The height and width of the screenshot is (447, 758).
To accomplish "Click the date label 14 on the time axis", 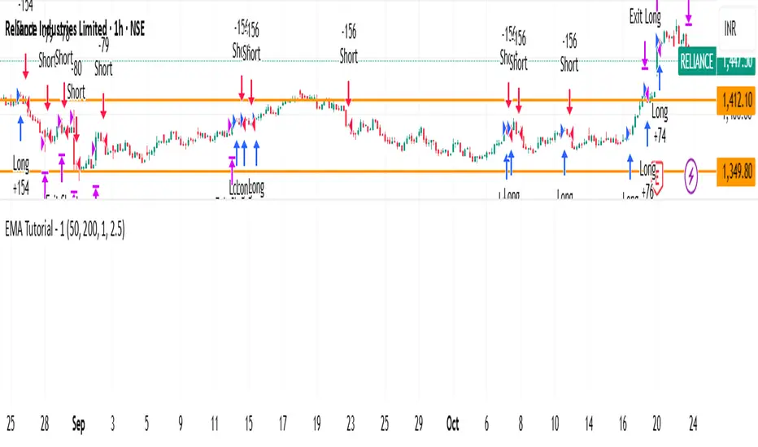I will [x=589, y=424].
